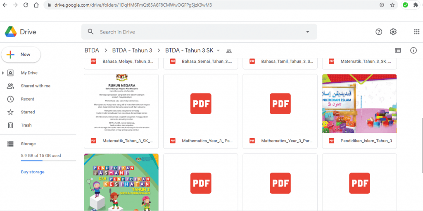The image size is (423, 211).
Task: Open the Trash section
Action: tap(26, 125)
